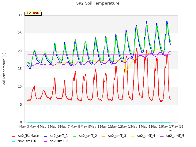Click the SP2 Soil Temperature chart title
The height and width of the screenshot is (147, 196).
click(x=98, y=3)
